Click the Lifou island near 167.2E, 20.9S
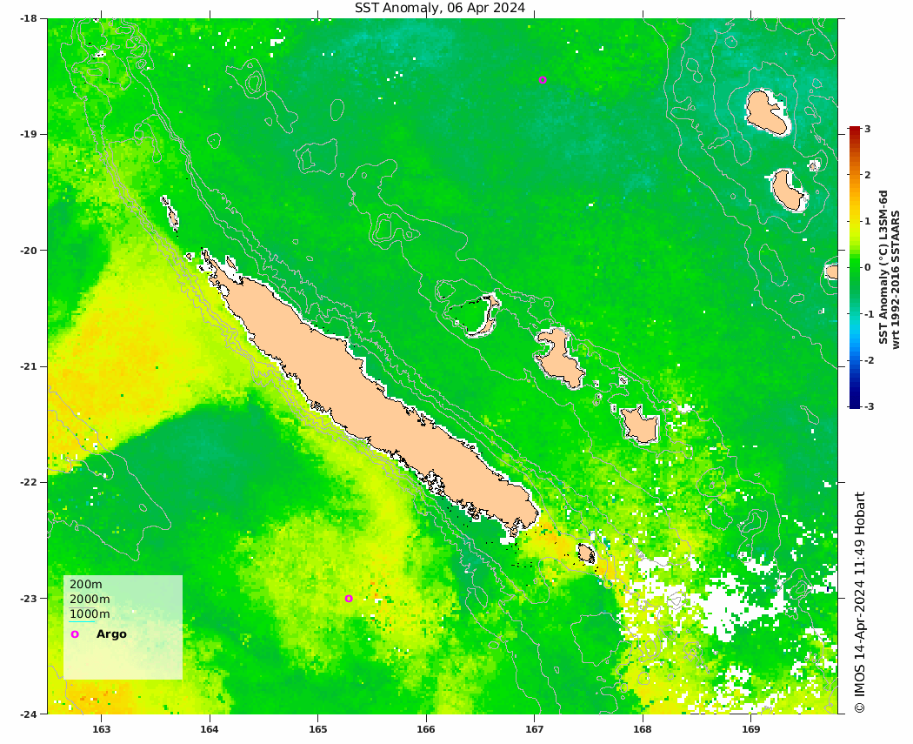Screen dimensions: 913x744 pyautogui.click(x=558, y=358)
